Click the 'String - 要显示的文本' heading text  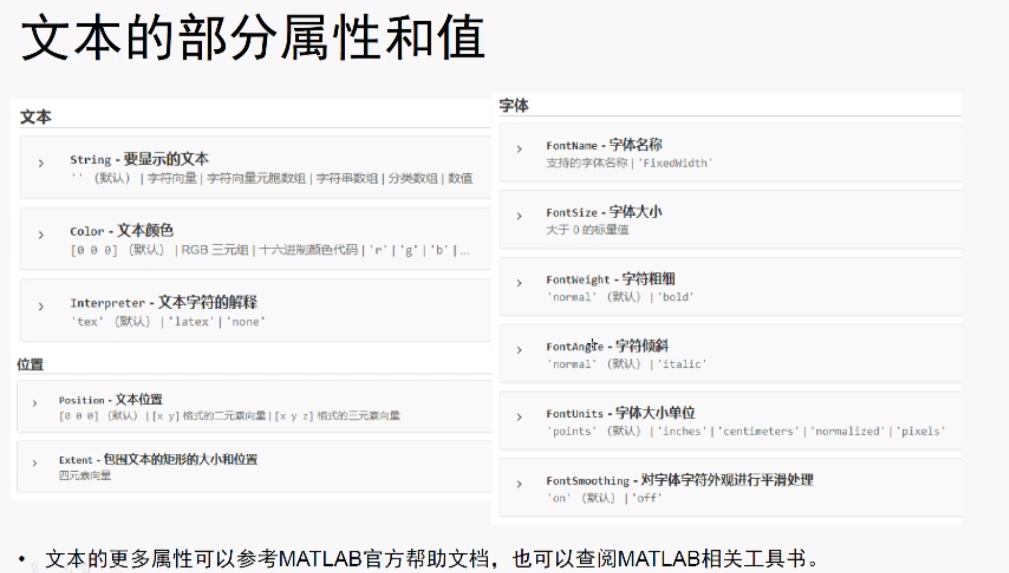[x=139, y=159]
